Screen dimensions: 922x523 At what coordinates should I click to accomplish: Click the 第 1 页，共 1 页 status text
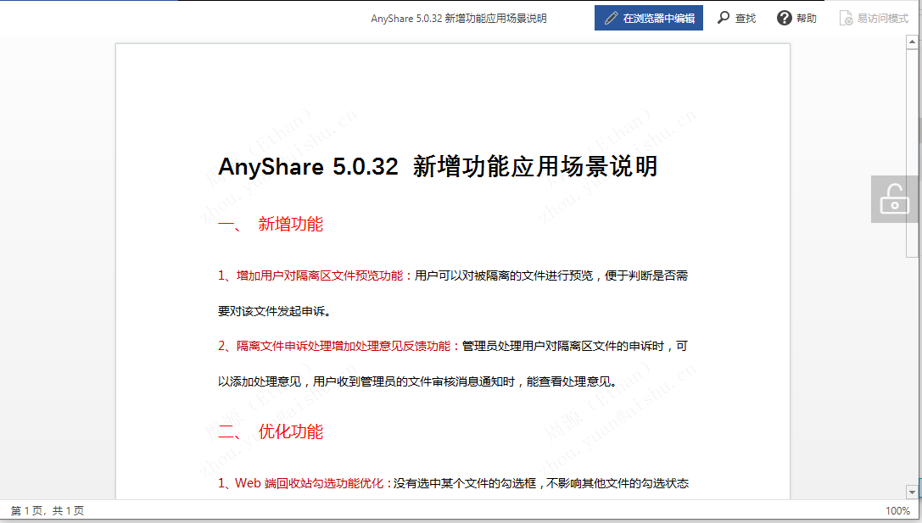pyautogui.click(x=47, y=510)
